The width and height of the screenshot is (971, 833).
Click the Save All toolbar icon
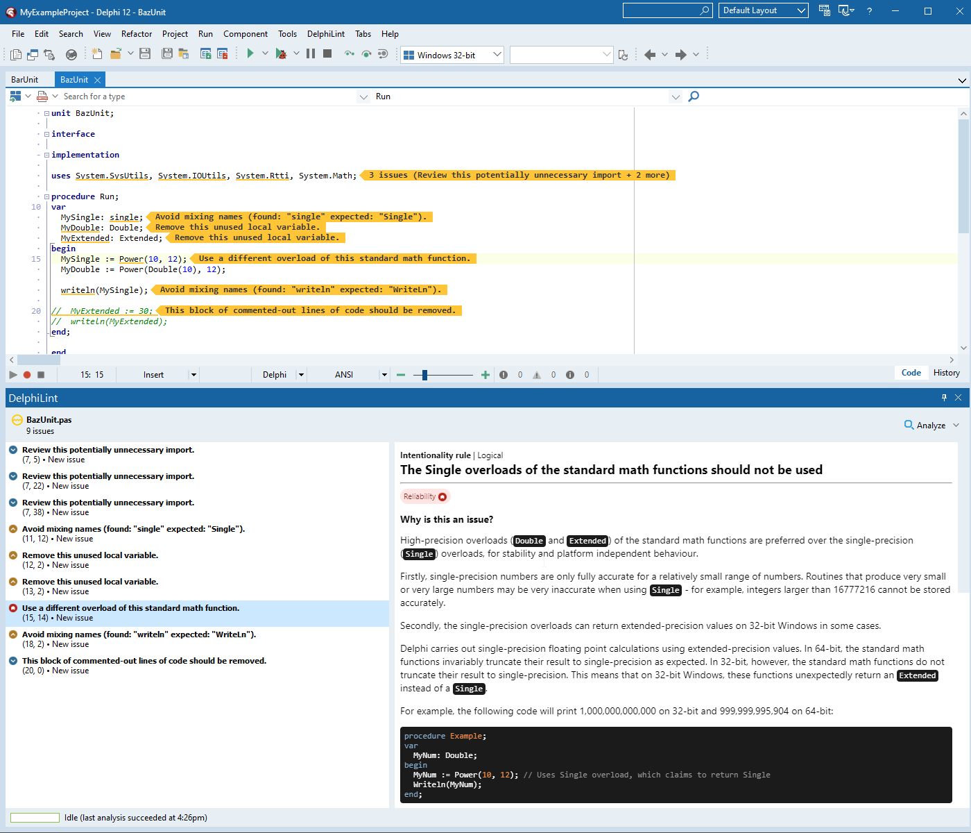tap(167, 54)
